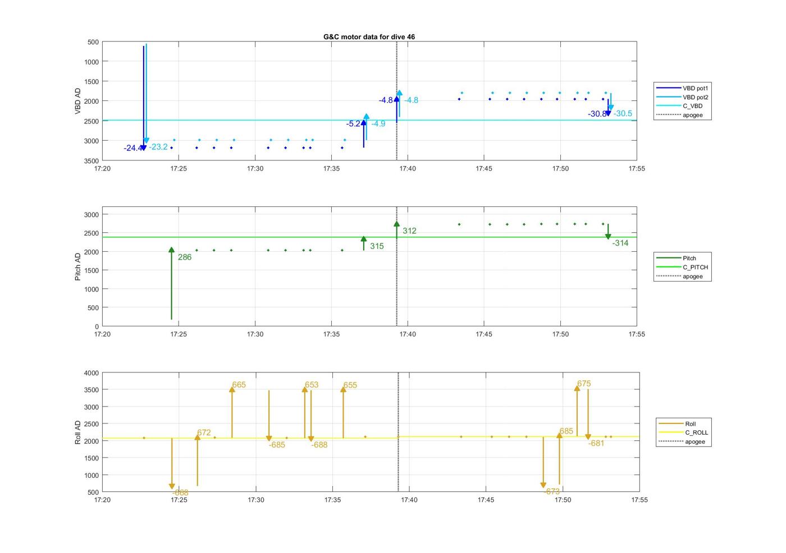Click the '-24.4' VBD data label
This screenshot has height=553, width=786.
132,148
